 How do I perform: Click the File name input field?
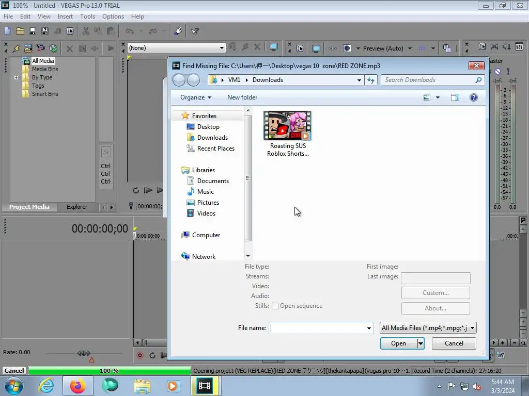click(x=318, y=328)
